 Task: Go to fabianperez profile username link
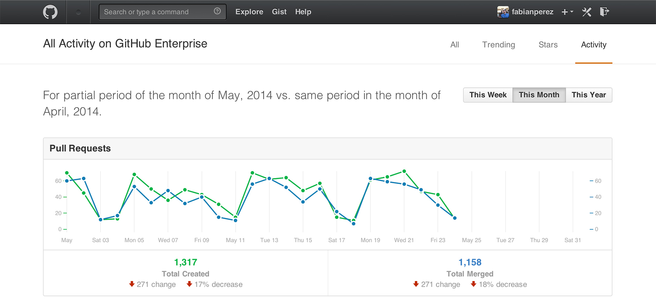pos(532,12)
